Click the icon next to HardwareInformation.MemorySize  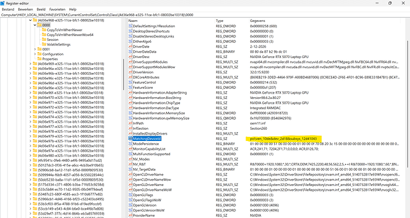tap(131, 113)
